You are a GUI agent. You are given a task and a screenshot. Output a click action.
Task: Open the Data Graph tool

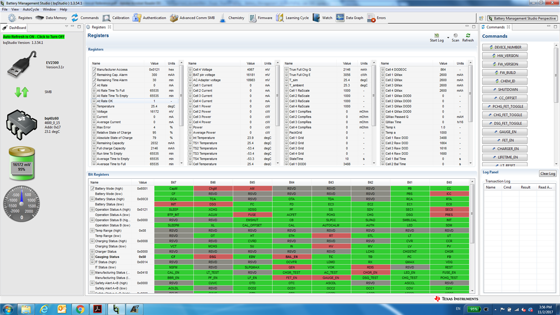(350, 18)
